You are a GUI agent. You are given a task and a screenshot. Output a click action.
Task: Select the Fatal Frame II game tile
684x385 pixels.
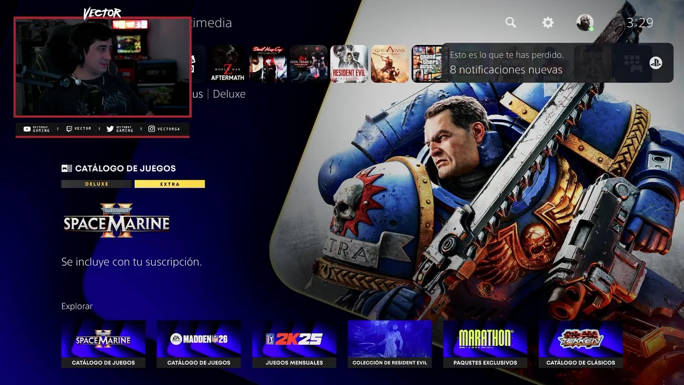308,64
